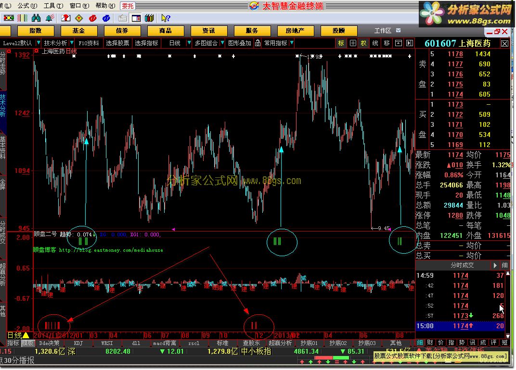Click the window layout toolbar icon
Image resolution: width=516 pixels, height=370 pixels.
[x=136, y=18]
